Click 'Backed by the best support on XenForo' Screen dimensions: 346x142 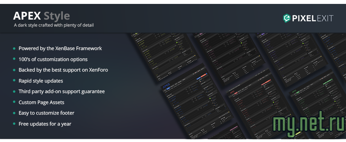[x=63, y=70]
